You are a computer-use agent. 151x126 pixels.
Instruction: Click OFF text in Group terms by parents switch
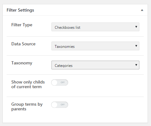point(62,105)
